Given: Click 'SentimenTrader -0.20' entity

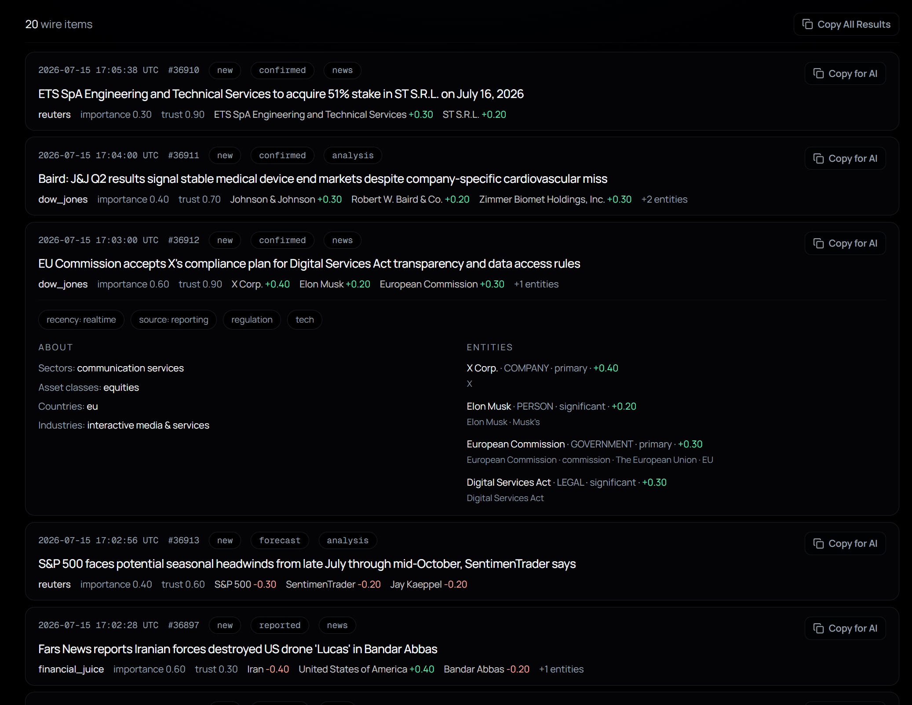Looking at the screenshot, I should [333, 584].
